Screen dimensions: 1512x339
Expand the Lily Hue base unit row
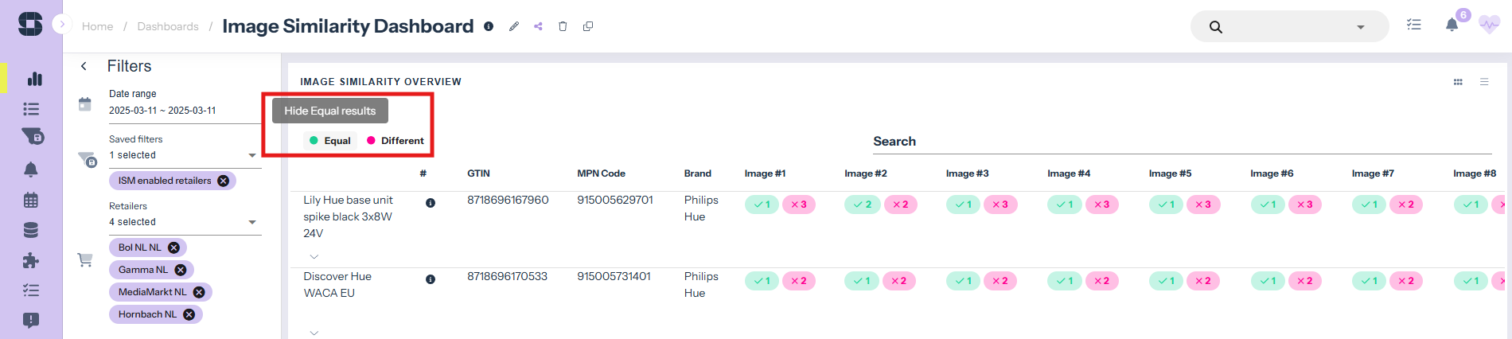click(314, 256)
